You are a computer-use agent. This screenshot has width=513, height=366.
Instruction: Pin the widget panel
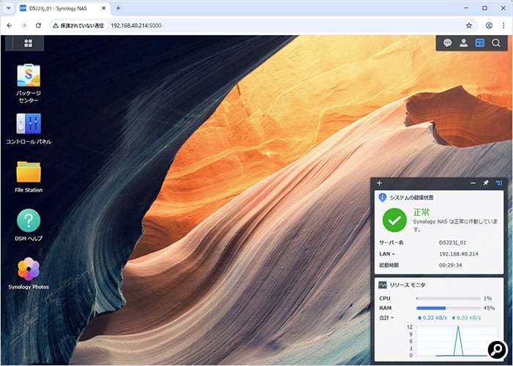[x=486, y=183]
